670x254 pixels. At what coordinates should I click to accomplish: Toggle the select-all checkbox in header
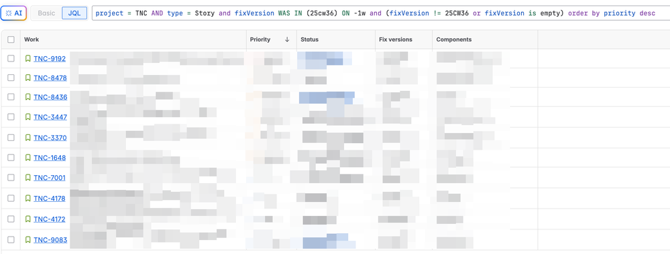pyautogui.click(x=11, y=39)
